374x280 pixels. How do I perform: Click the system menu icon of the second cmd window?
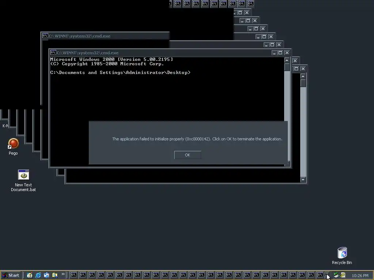[45, 36]
